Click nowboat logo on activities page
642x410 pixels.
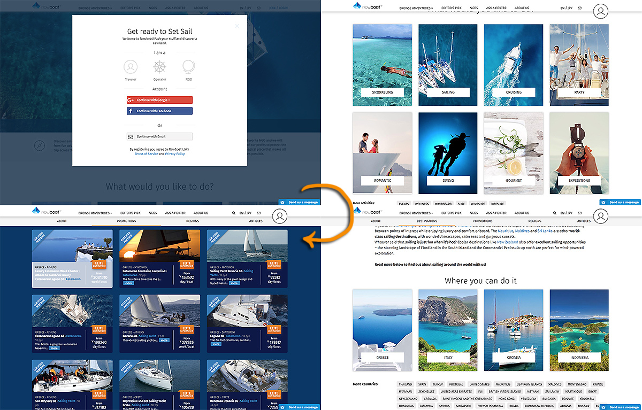[368, 7]
